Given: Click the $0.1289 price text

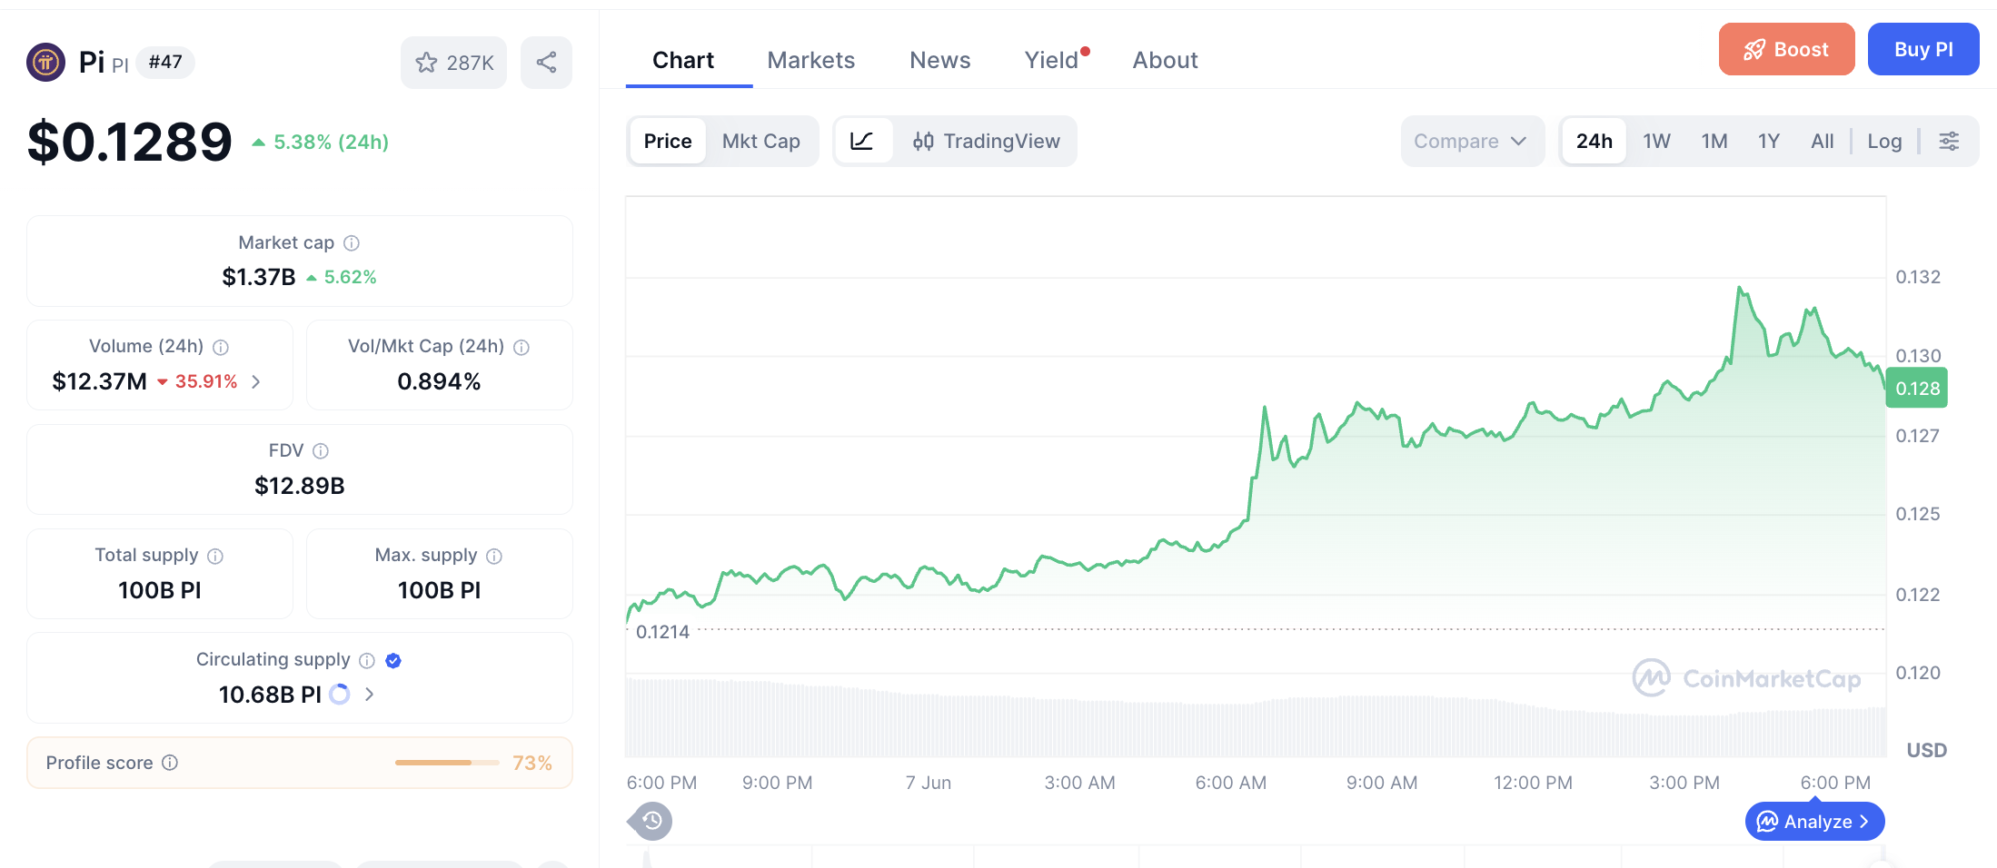Looking at the screenshot, I should pyautogui.click(x=130, y=142).
